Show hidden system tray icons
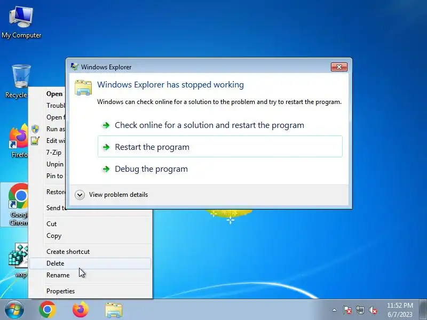The height and width of the screenshot is (320, 427). tap(335, 310)
